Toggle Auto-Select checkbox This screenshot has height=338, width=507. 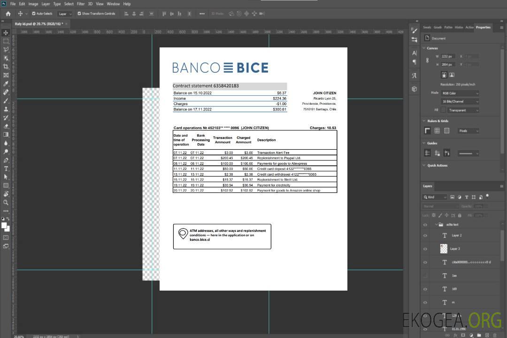click(34, 14)
